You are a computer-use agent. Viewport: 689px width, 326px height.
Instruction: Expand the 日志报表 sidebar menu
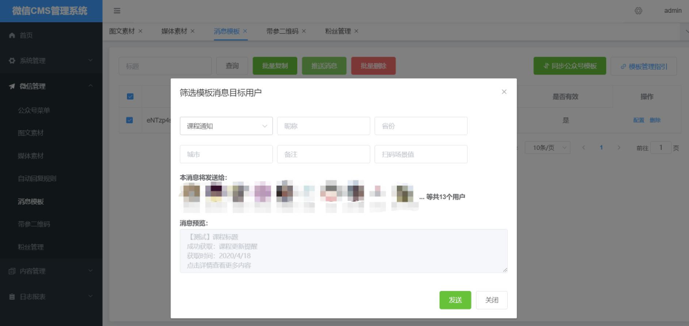tap(51, 297)
